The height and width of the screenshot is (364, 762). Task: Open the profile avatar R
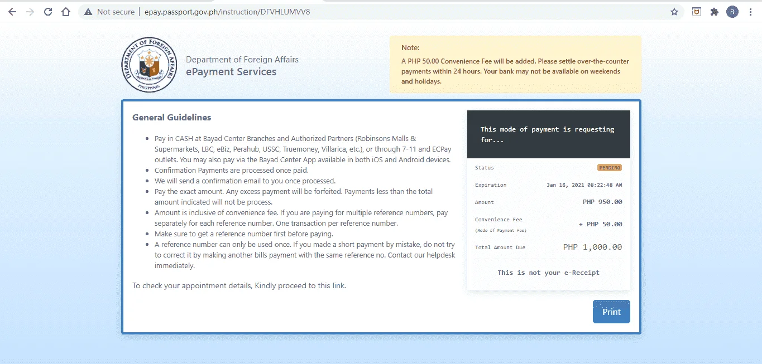tap(732, 12)
